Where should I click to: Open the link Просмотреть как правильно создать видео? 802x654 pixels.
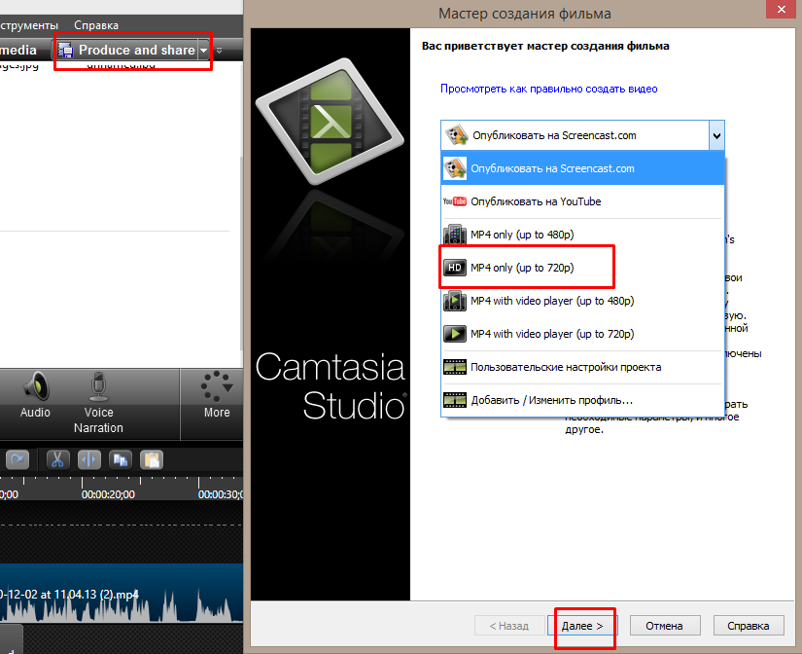pyautogui.click(x=549, y=89)
